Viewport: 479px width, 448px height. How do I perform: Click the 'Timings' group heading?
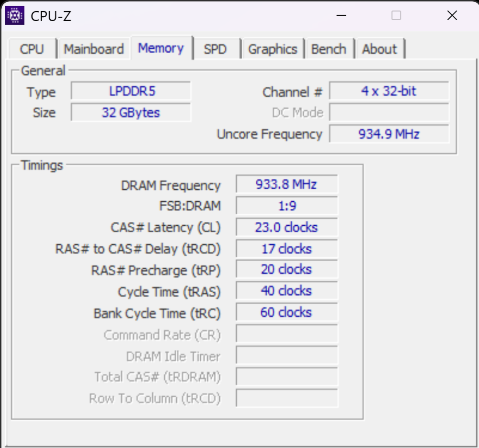(x=42, y=165)
